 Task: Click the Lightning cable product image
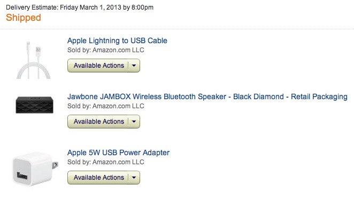click(x=33, y=60)
